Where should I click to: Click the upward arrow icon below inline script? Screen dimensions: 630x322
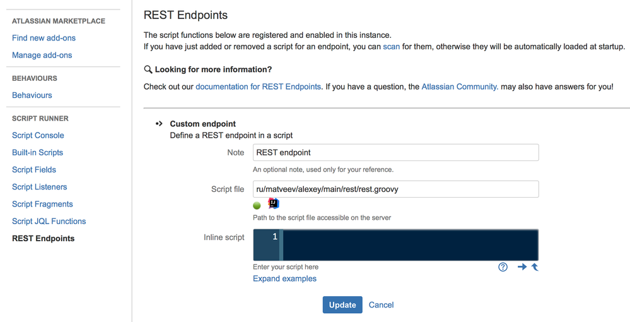(x=535, y=267)
